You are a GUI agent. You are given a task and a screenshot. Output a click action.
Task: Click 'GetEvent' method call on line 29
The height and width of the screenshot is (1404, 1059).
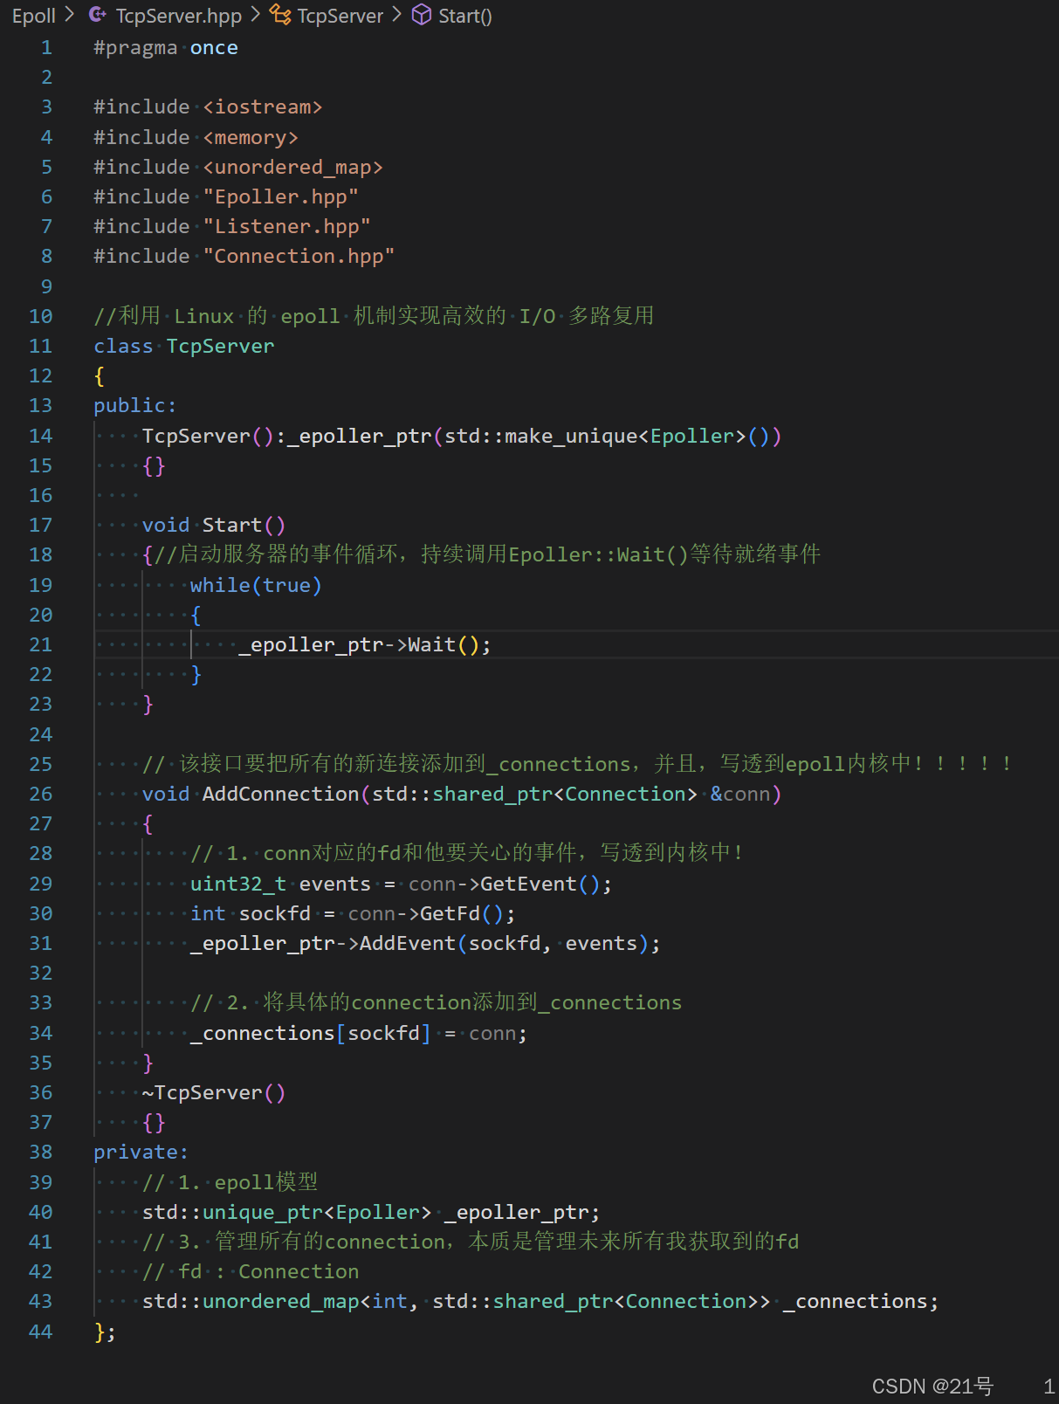point(528,884)
